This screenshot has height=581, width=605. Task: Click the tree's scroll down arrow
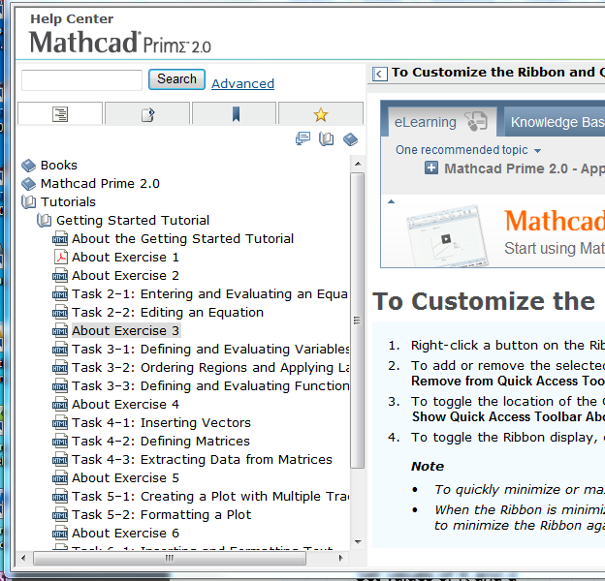[x=358, y=542]
